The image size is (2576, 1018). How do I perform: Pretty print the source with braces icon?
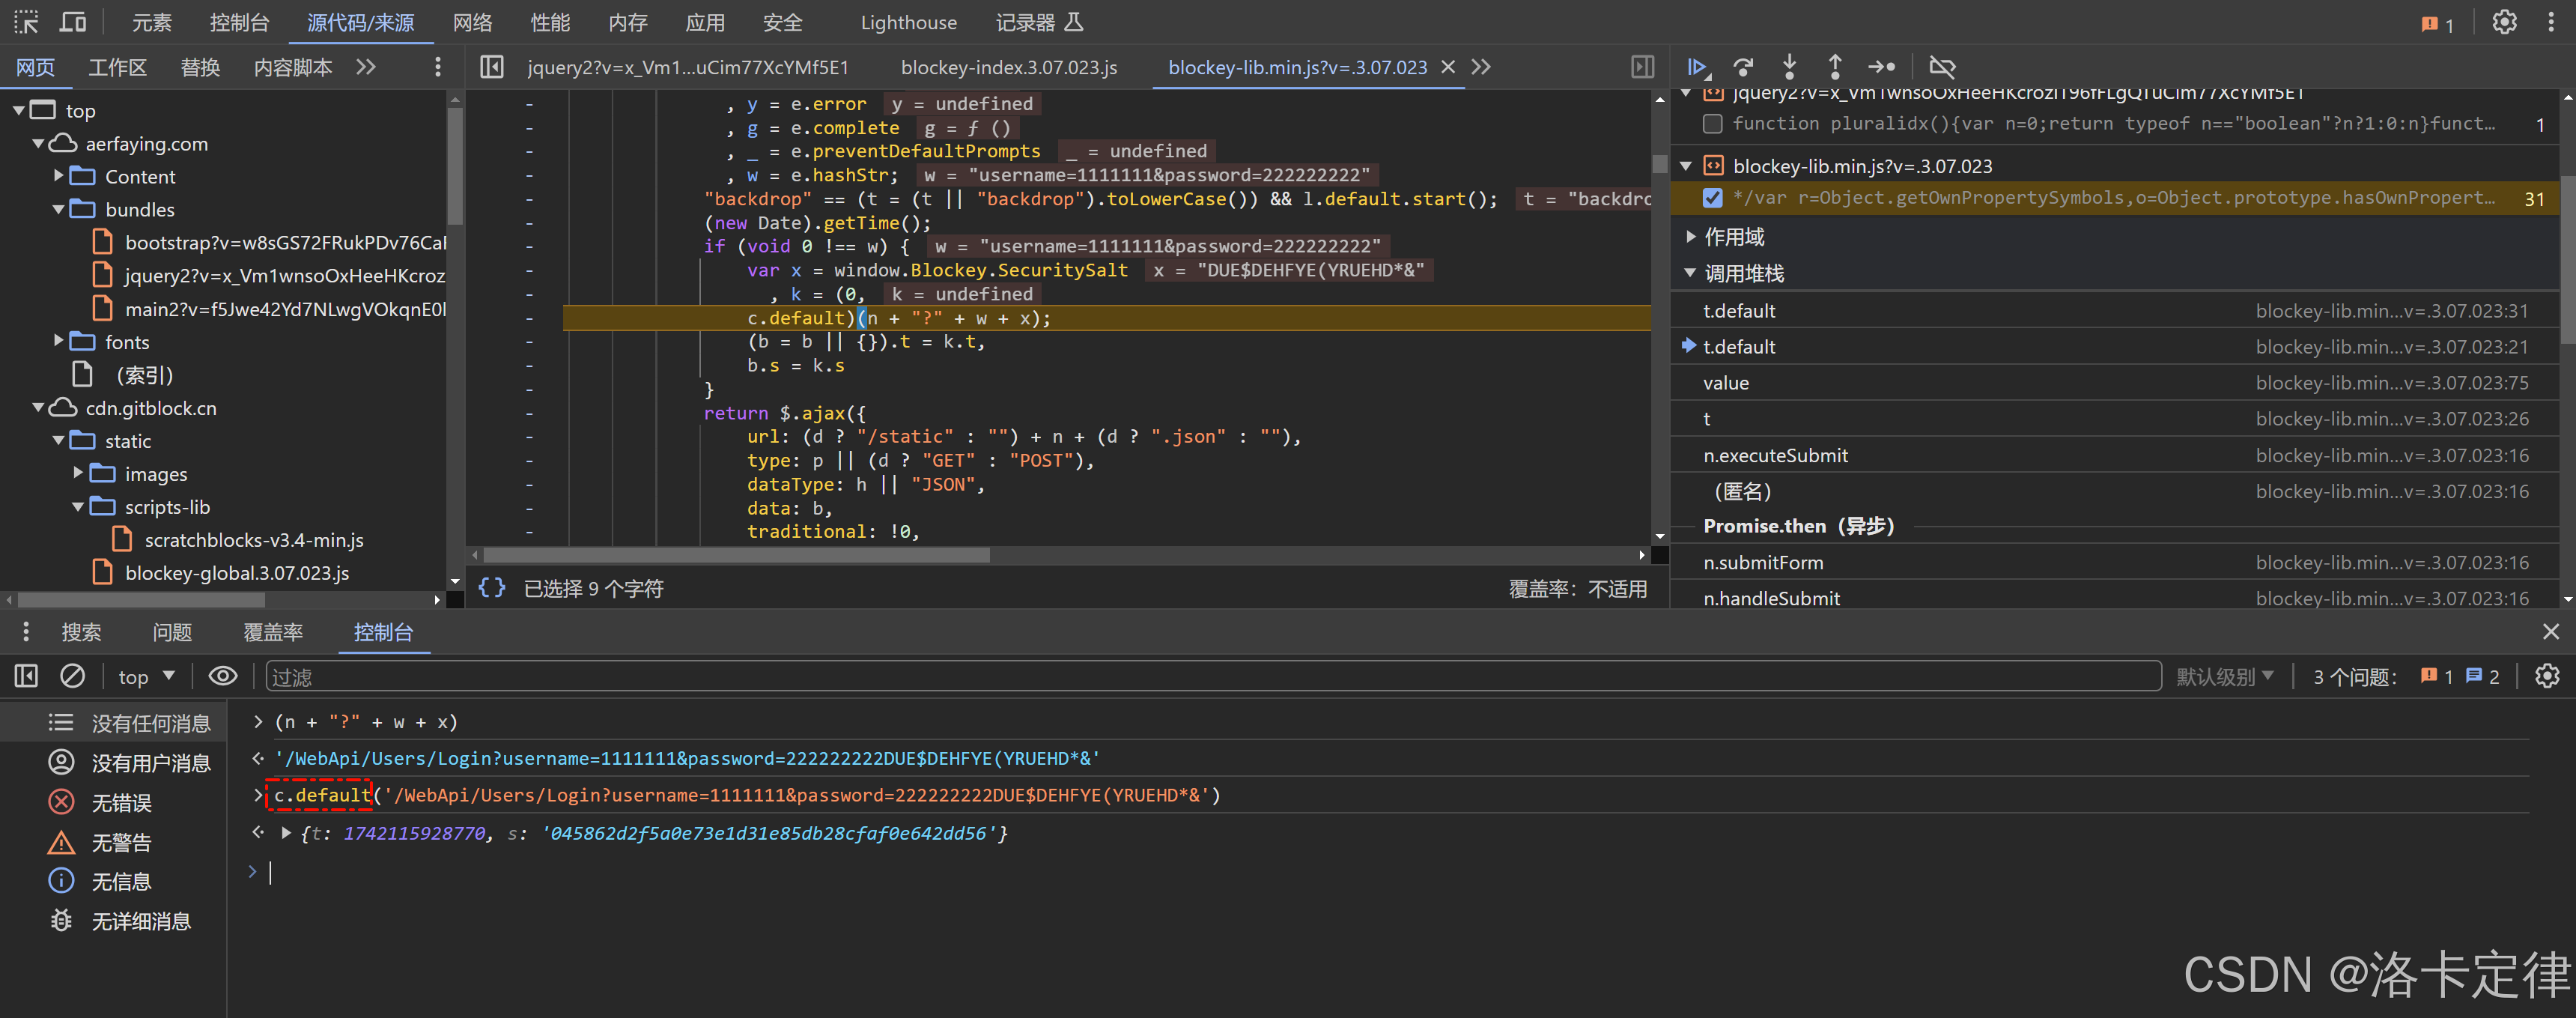click(492, 588)
